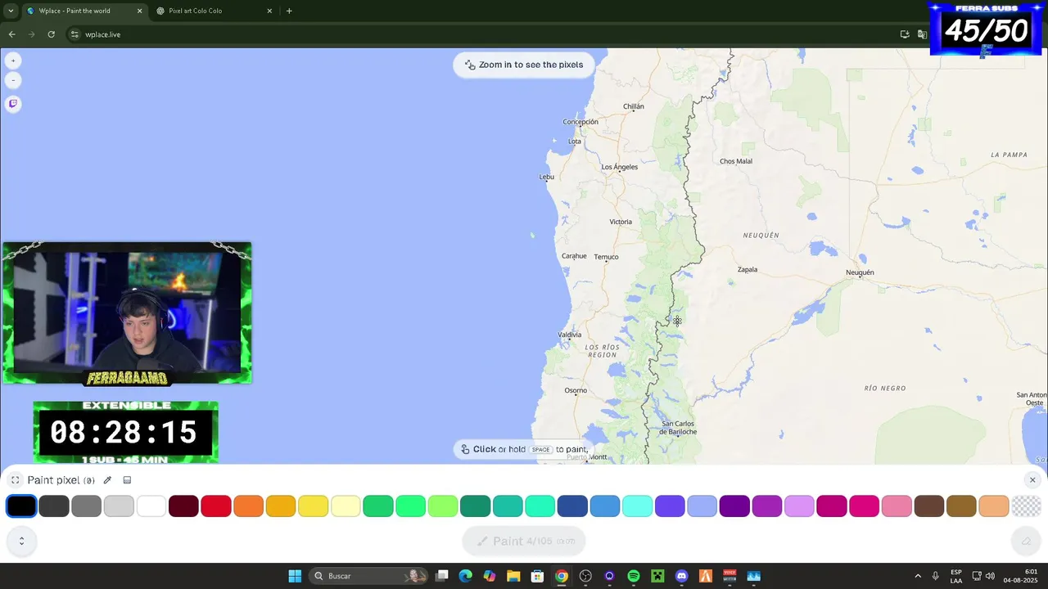1048x589 pixels.
Task: Click the ESP LAA language indicator
Action: (956, 576)
